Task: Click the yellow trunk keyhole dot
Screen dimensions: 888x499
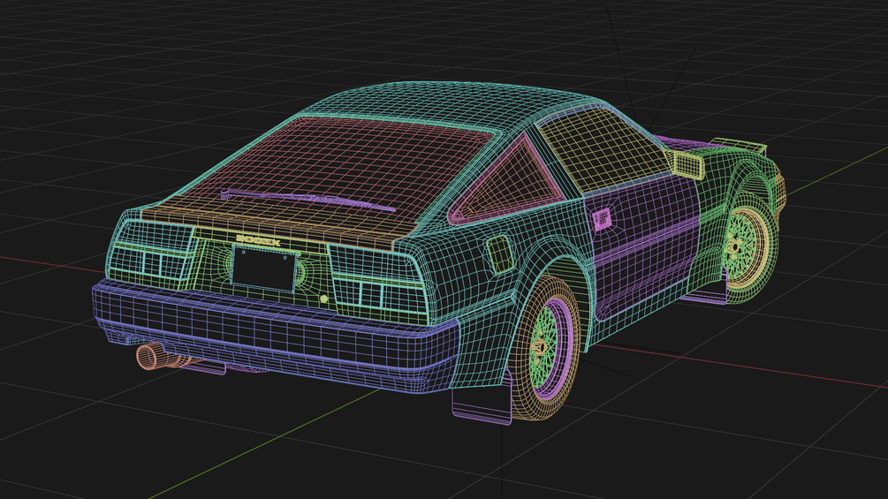Action: [x=323, y=299]
